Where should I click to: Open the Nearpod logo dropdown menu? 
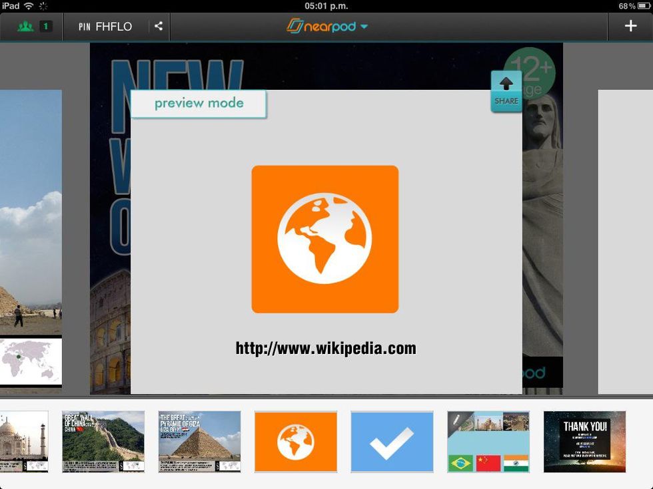pyautogui.click(x=327, y=26)
